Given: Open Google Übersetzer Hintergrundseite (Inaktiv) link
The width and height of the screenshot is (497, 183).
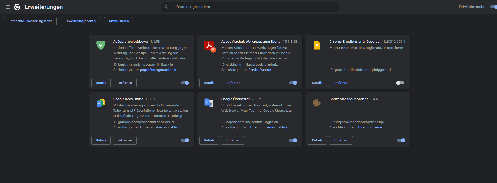Looking at the screenshot, I should click(x=267, y=127).
